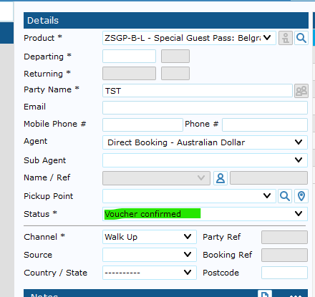Viewport: 315px width, 297px height.
Task: Open the Sub Agent dropdown
Action: [205, 160]
